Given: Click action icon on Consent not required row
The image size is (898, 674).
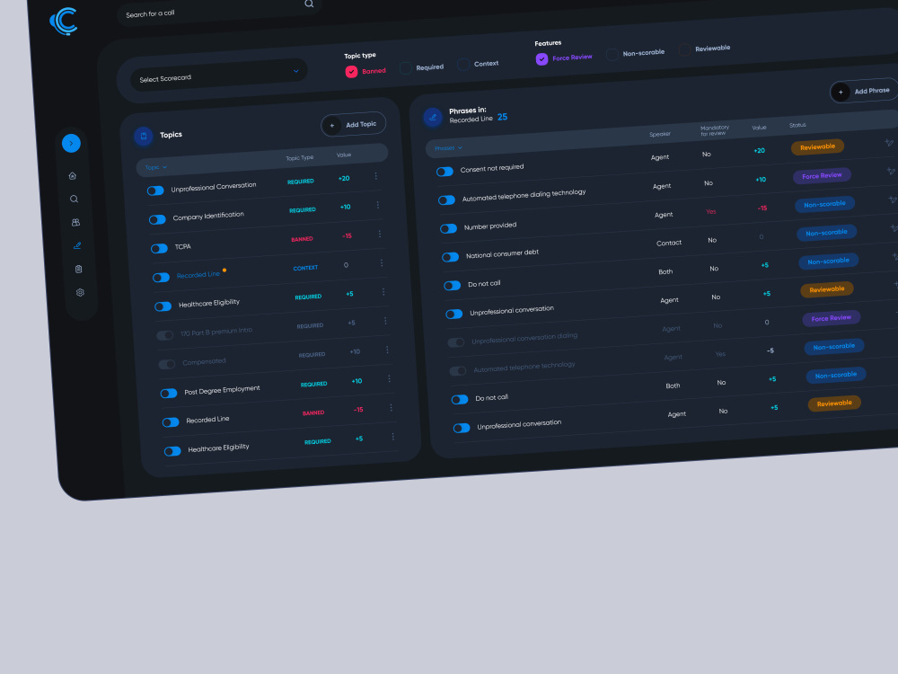Looking at the screenshot, I should pos(889,142).
